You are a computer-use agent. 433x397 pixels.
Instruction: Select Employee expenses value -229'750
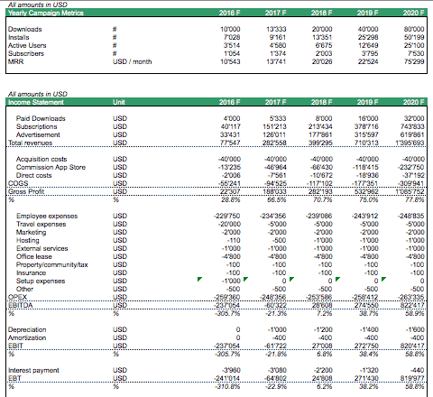pyautogui.click(x=227, y=216)
